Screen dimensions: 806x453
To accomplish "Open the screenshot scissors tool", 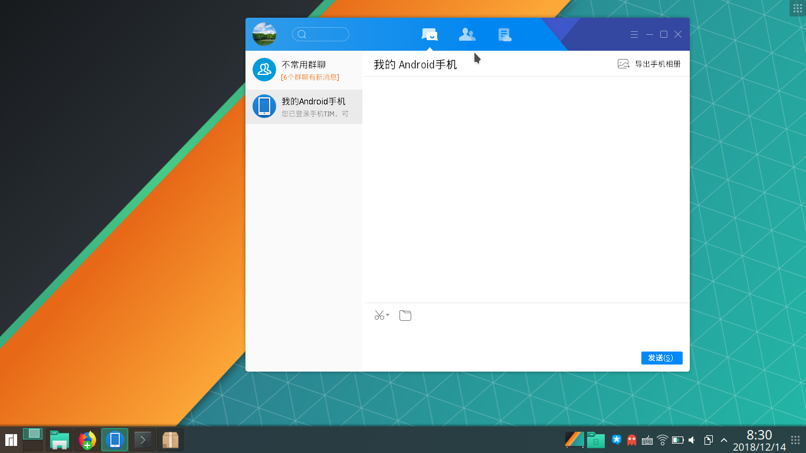I will point(378,316).
